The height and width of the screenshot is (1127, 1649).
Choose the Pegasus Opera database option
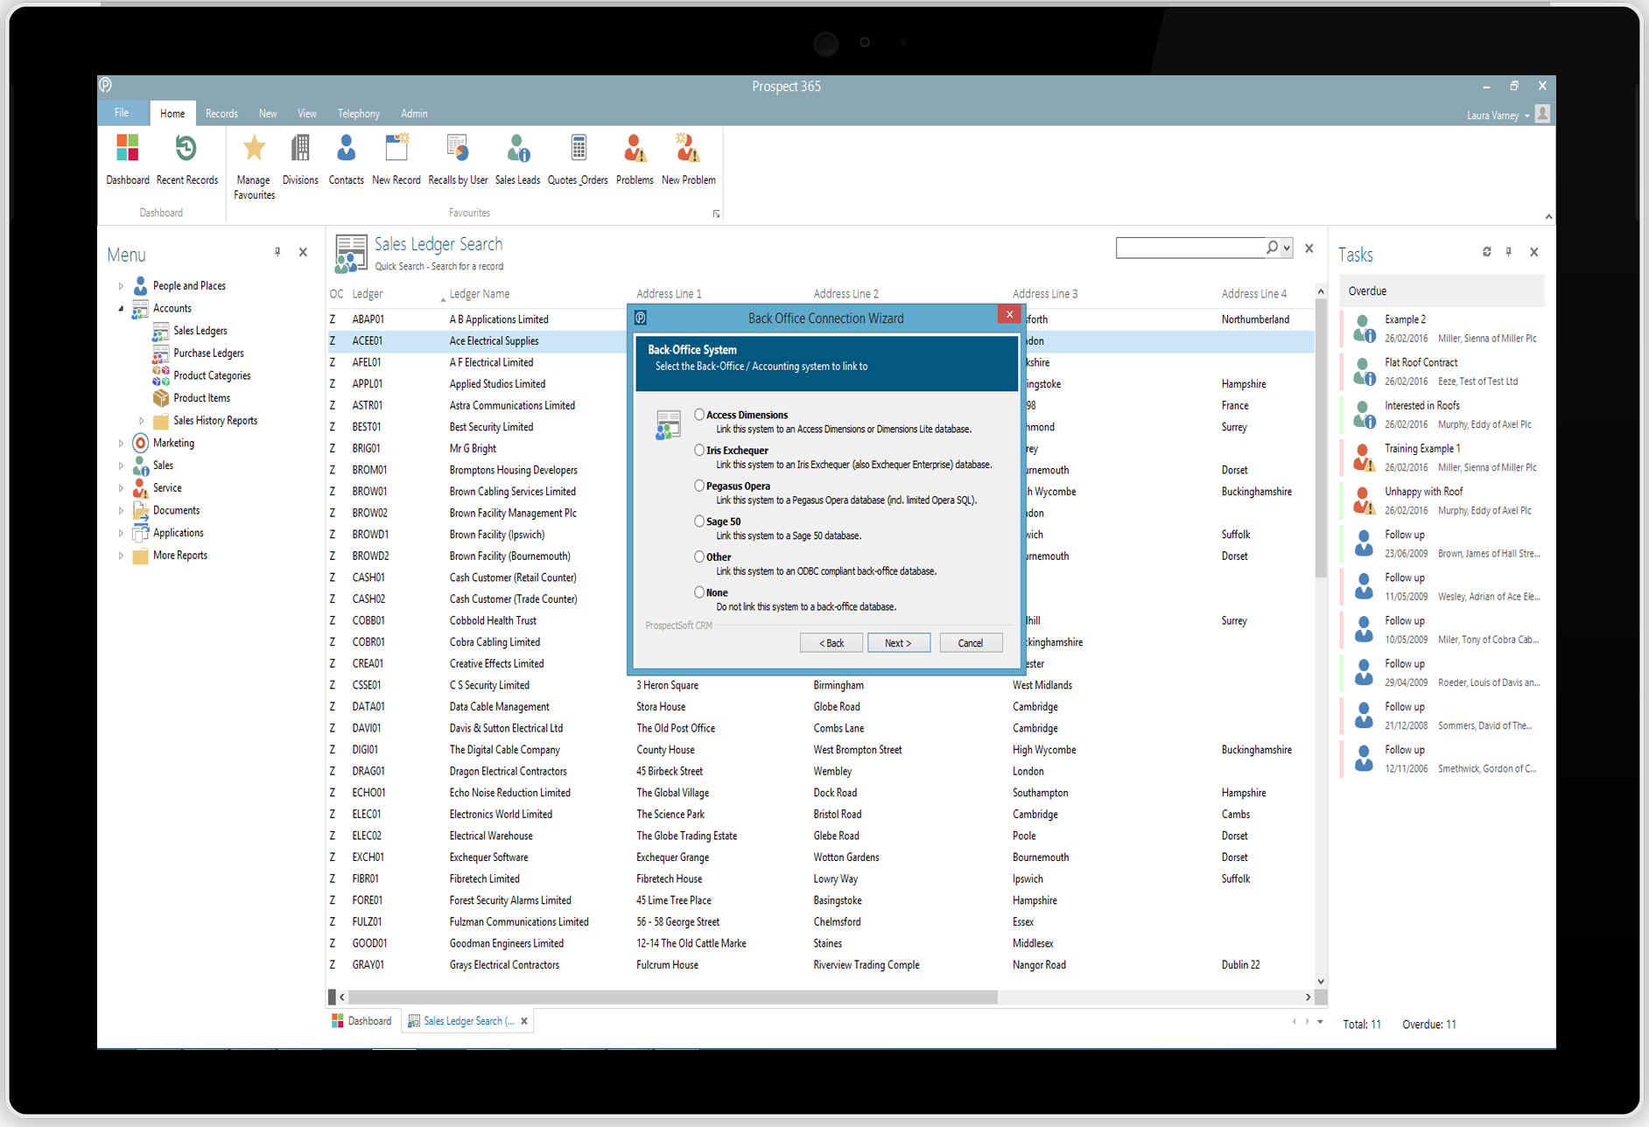698,485
